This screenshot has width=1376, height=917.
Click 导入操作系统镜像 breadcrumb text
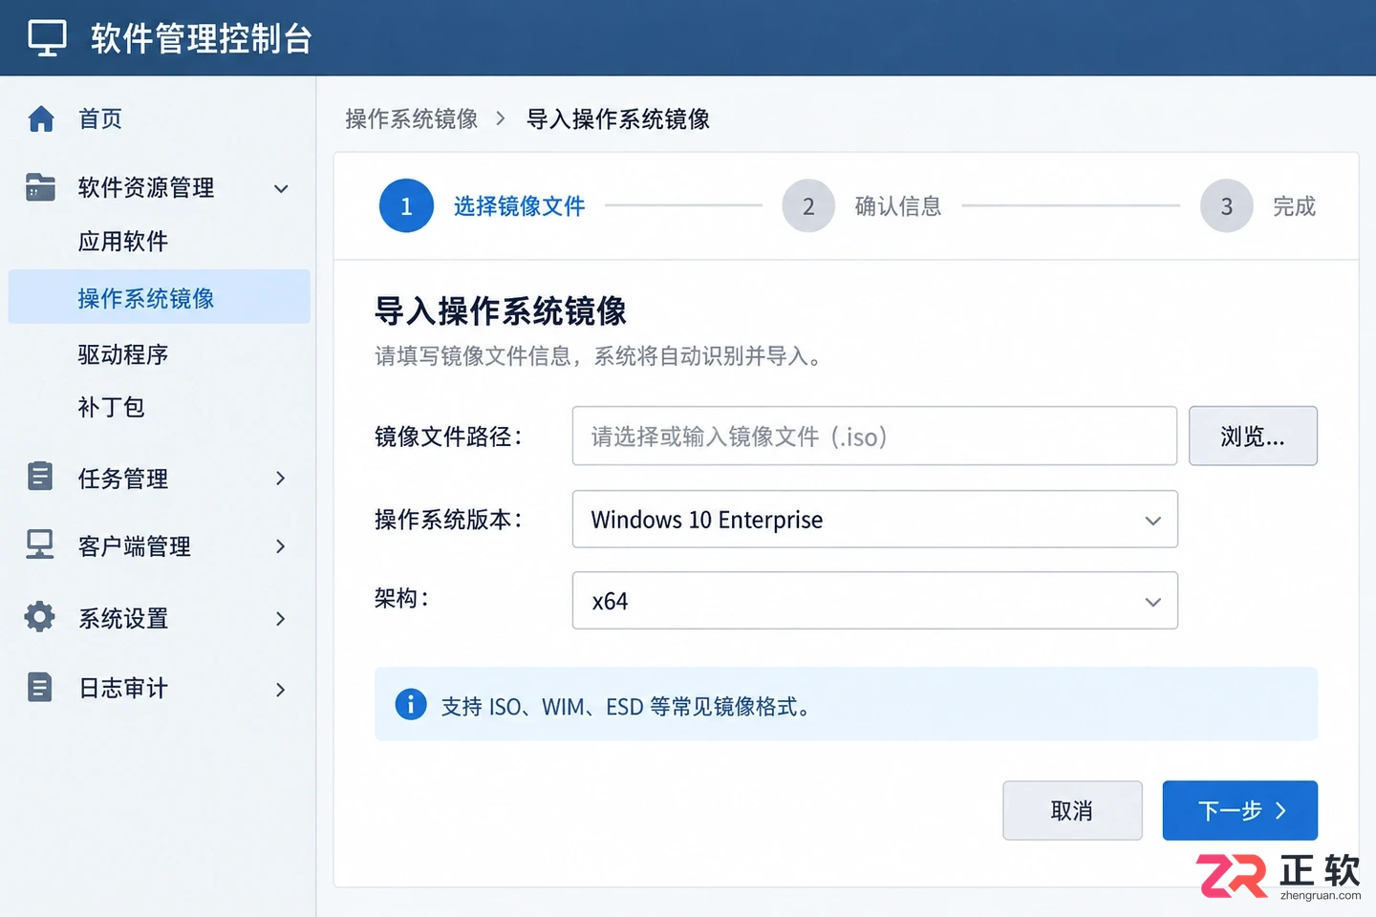(618, 118)
